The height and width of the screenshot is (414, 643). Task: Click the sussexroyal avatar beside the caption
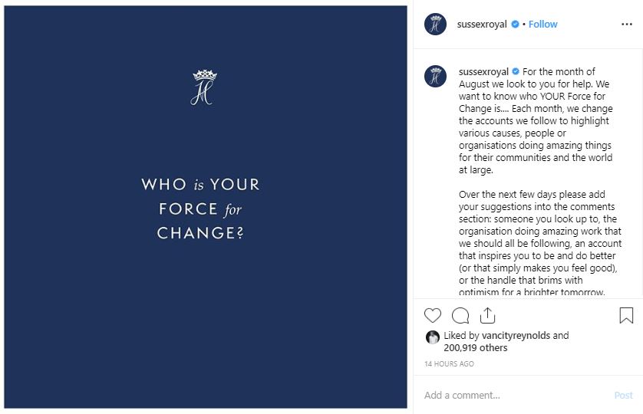tap(436, 76)
